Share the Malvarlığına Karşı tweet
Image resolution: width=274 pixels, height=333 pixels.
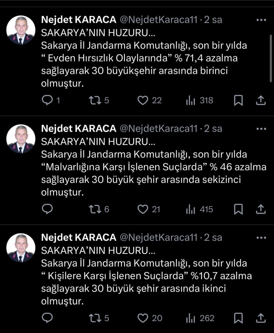pyautogui.click(x=261, y=209)
